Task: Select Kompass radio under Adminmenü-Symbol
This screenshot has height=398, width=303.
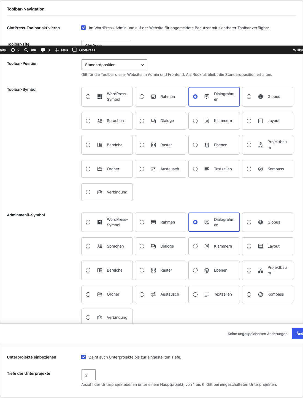Action: [x=249, y=294]
